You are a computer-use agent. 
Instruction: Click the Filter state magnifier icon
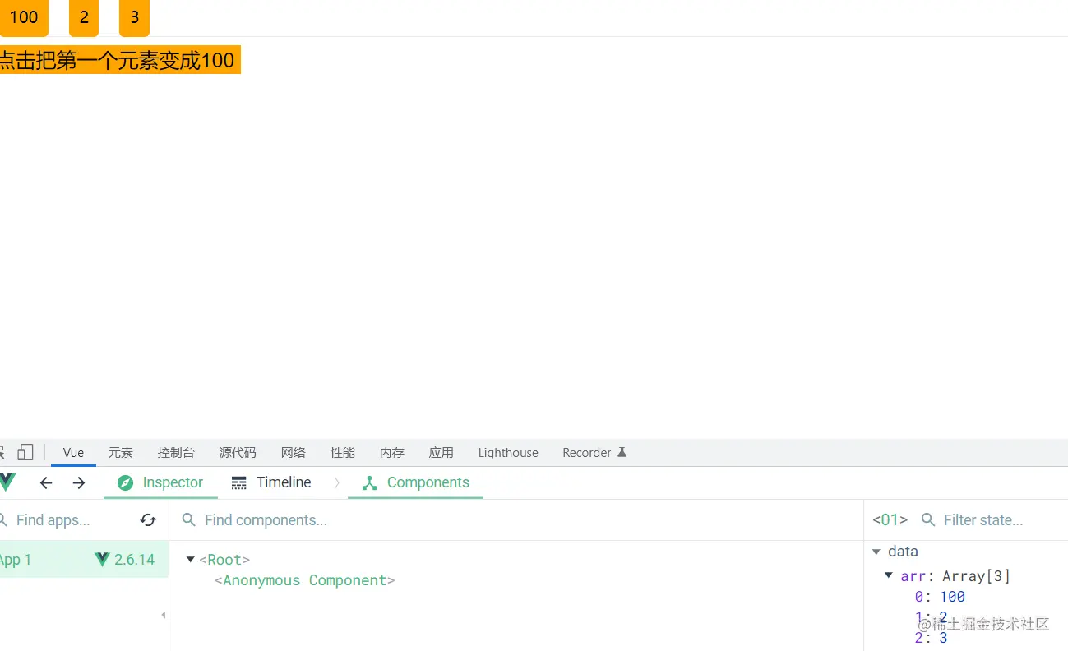point(928,519)
